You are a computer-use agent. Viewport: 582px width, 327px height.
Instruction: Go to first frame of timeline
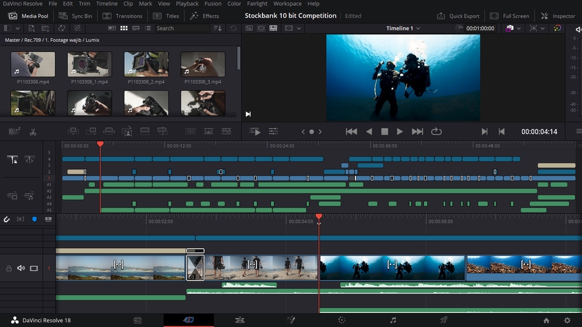point(351,132)
